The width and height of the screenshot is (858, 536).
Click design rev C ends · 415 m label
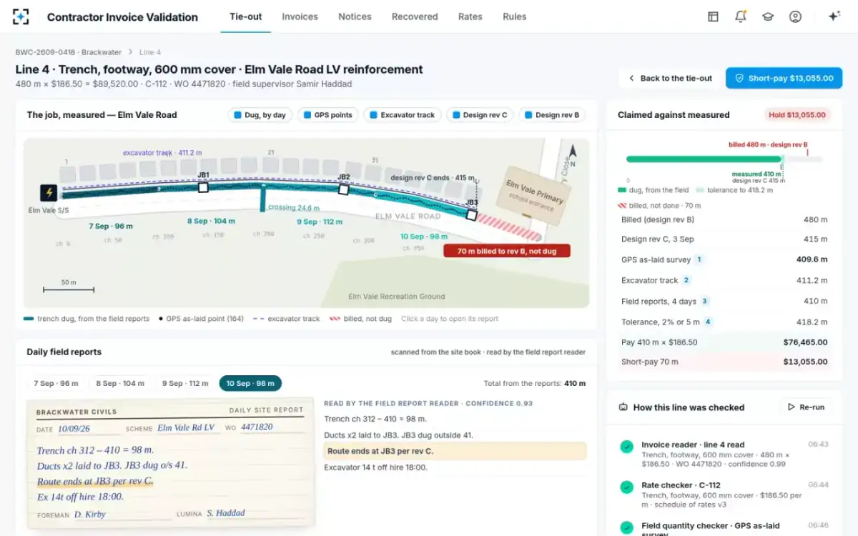point(433,177)
